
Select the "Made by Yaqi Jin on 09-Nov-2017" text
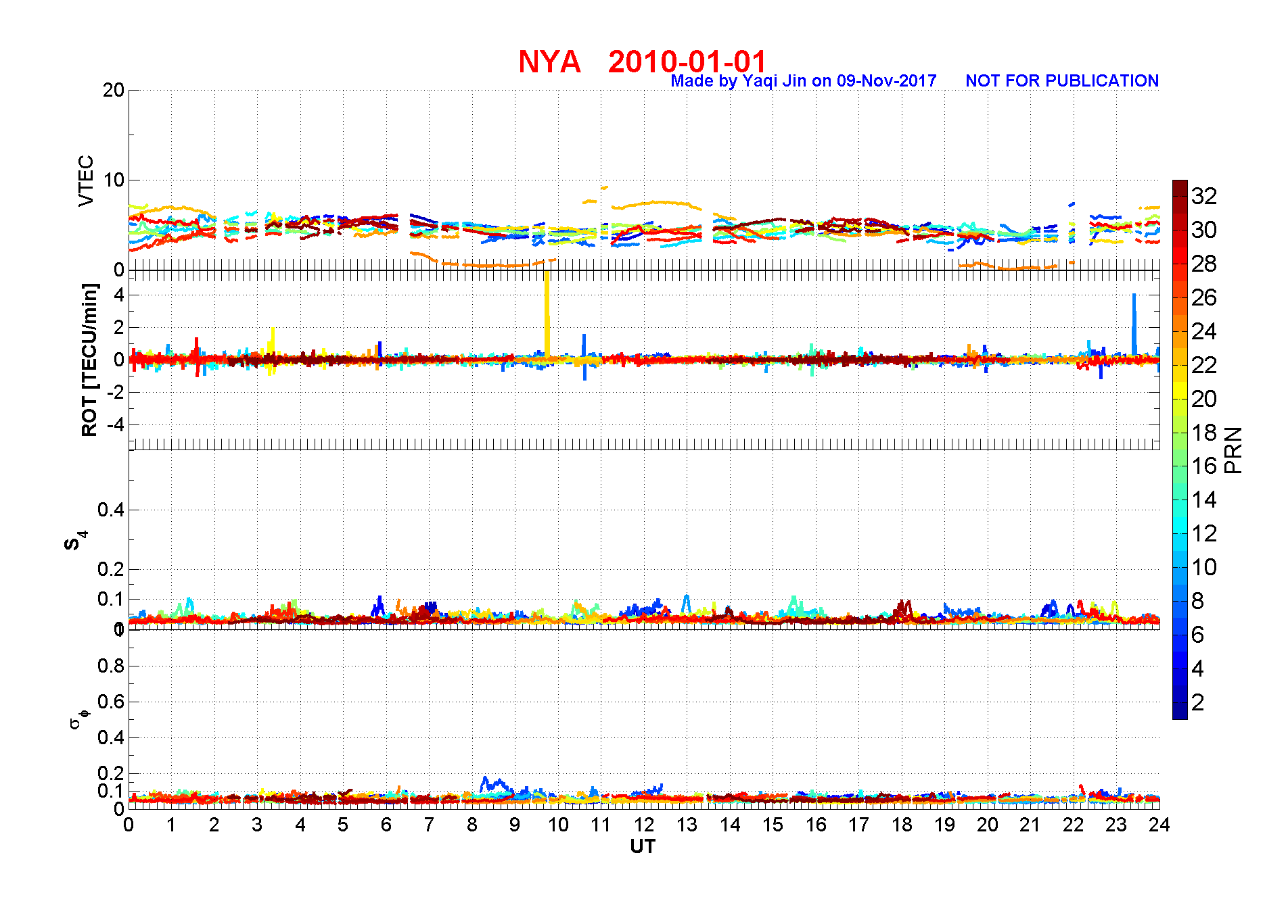tap(804, 81)
